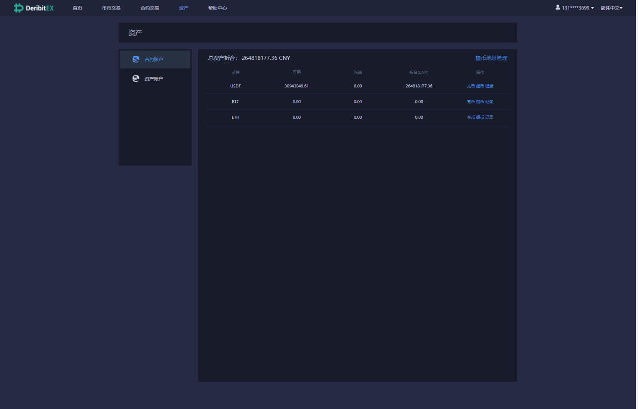Open 帮助中心 help center menu
638x409 pixels.
[217, 8]
